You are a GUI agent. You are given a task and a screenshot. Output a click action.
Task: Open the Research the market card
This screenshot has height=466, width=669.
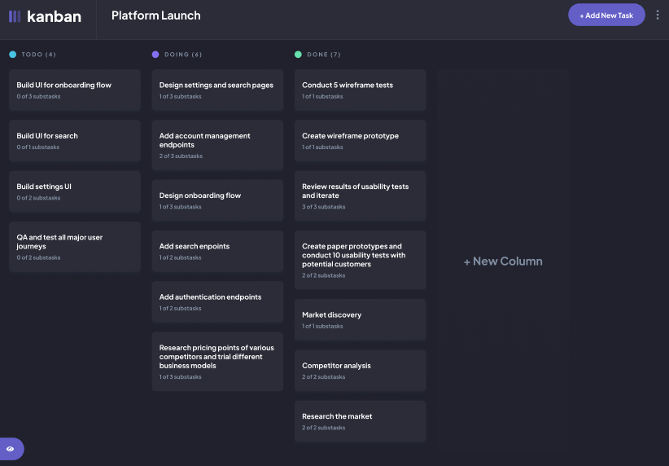pyautogui.click(x=360, y=421)
